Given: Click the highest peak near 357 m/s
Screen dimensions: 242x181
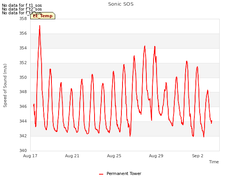Looking at the screenshot, I should tap(40, 26).
